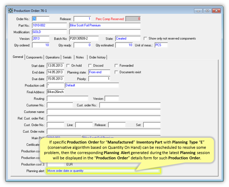Click the Production cost 3 field

55,164
